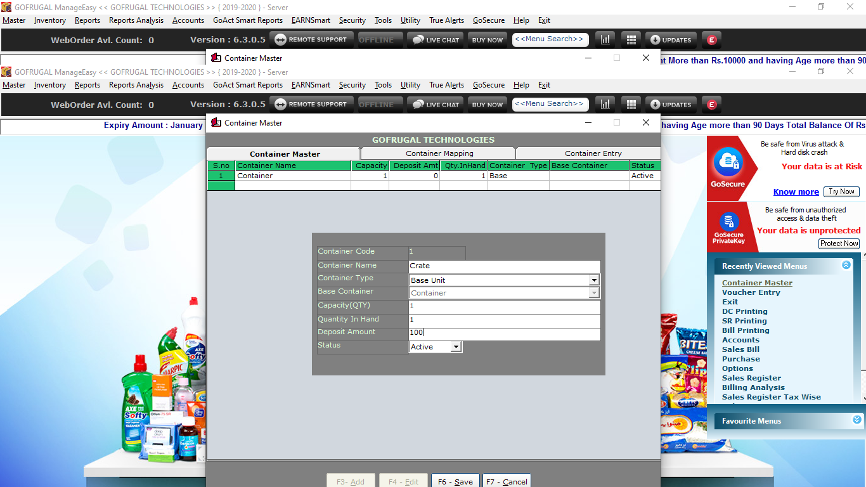Open Reports Analysis menu in the foreground window
This screenshot has height=487, width=866.
136,85
